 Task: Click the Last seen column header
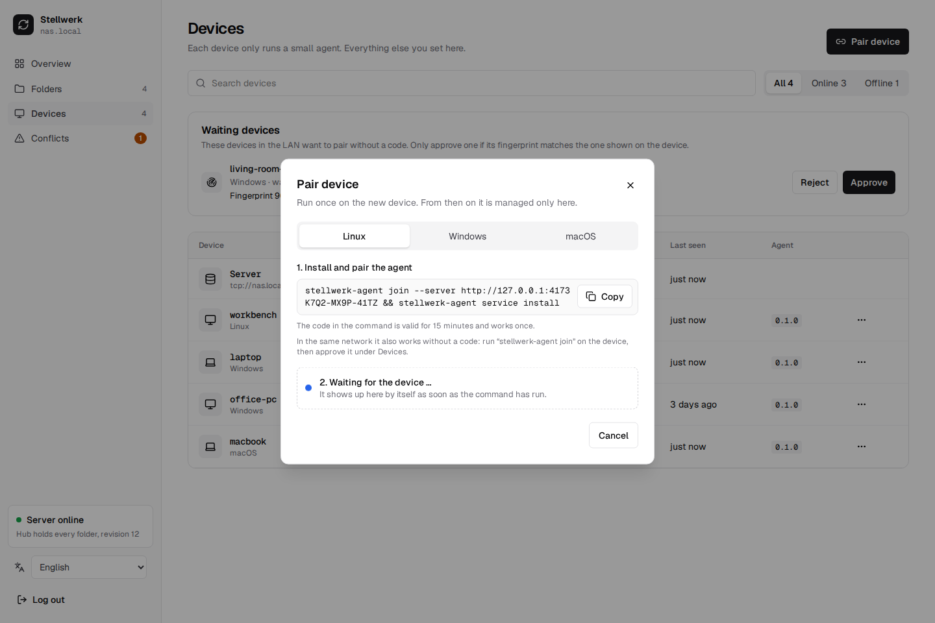pyautogui.click(x=688, y=245)
